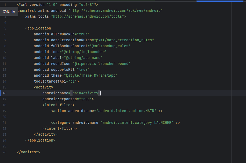Select the android:icon value "@mipmap/ic_launcher"
246x163 pixels.
[84, 52]
